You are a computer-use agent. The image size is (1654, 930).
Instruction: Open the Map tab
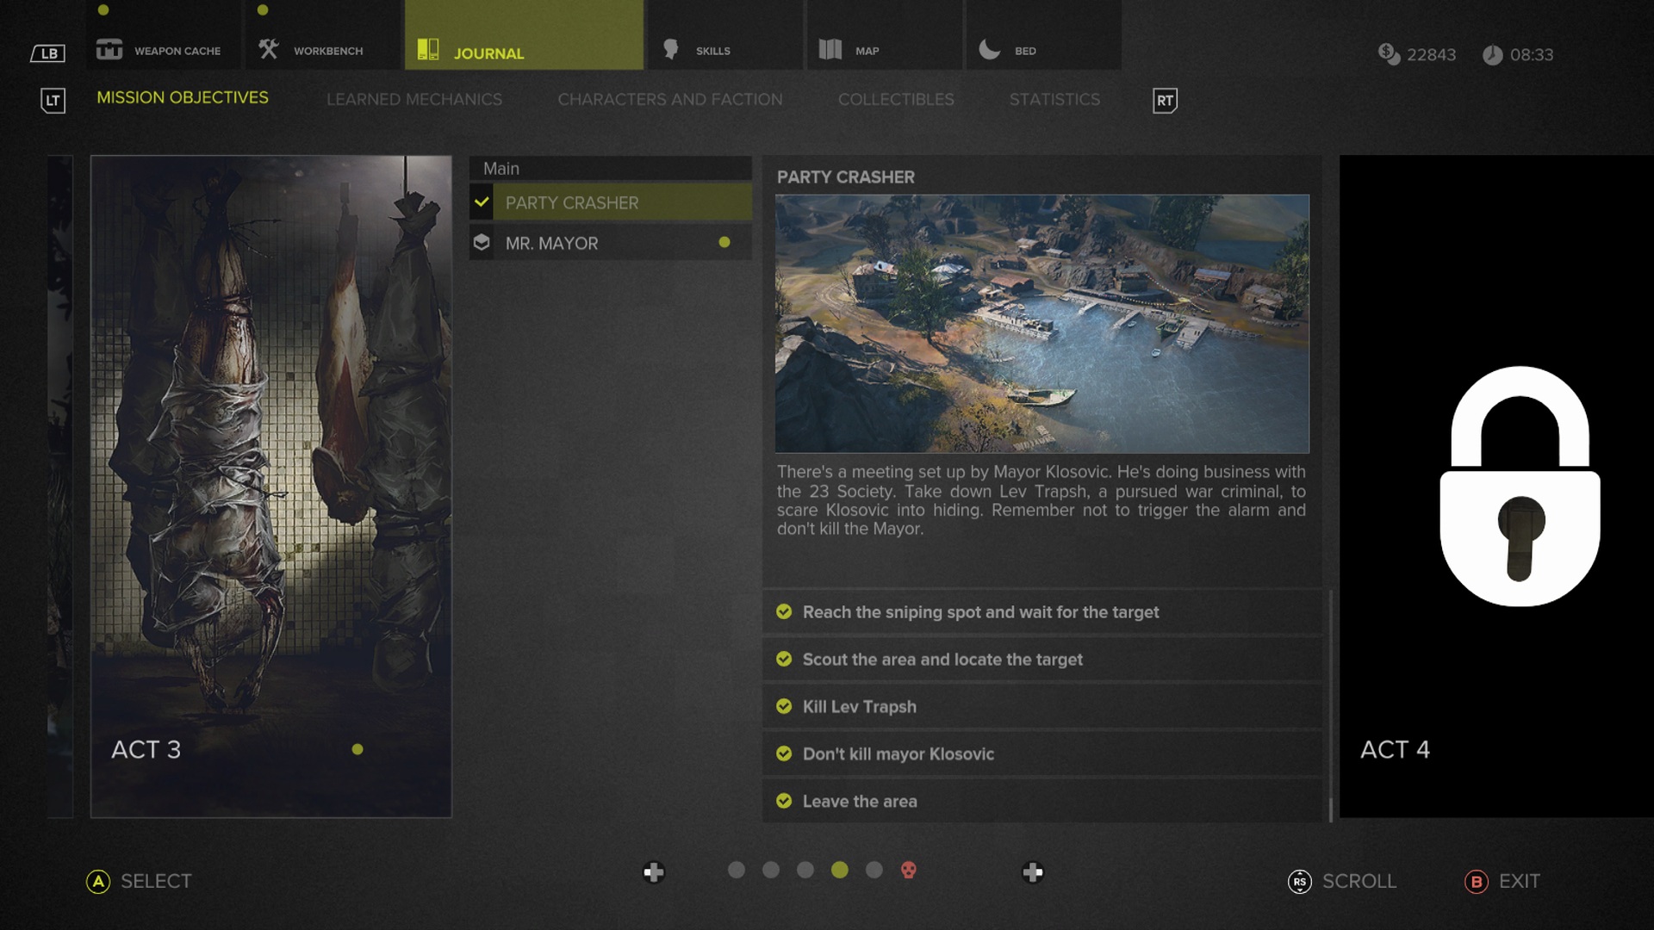click(885, 35)
